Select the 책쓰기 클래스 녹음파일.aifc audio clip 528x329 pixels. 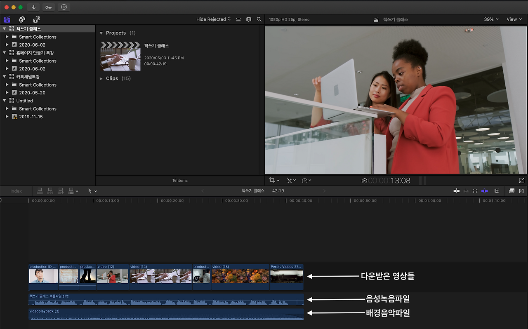click(x=166, y=299)
